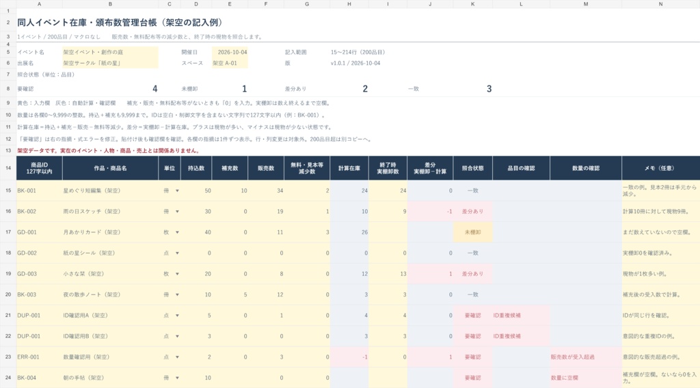Select product ID cell BK-001

pyautogui.click(x=39, y=191)
